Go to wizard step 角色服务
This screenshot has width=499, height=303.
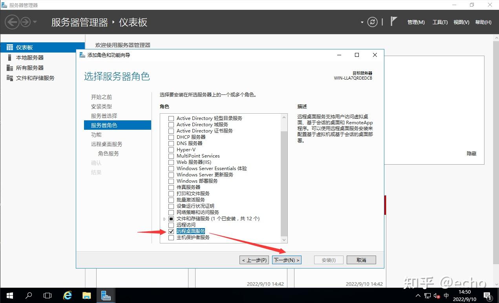108,154
